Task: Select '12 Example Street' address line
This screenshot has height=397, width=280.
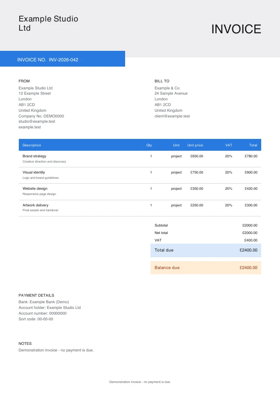Action: click(35, 93)
